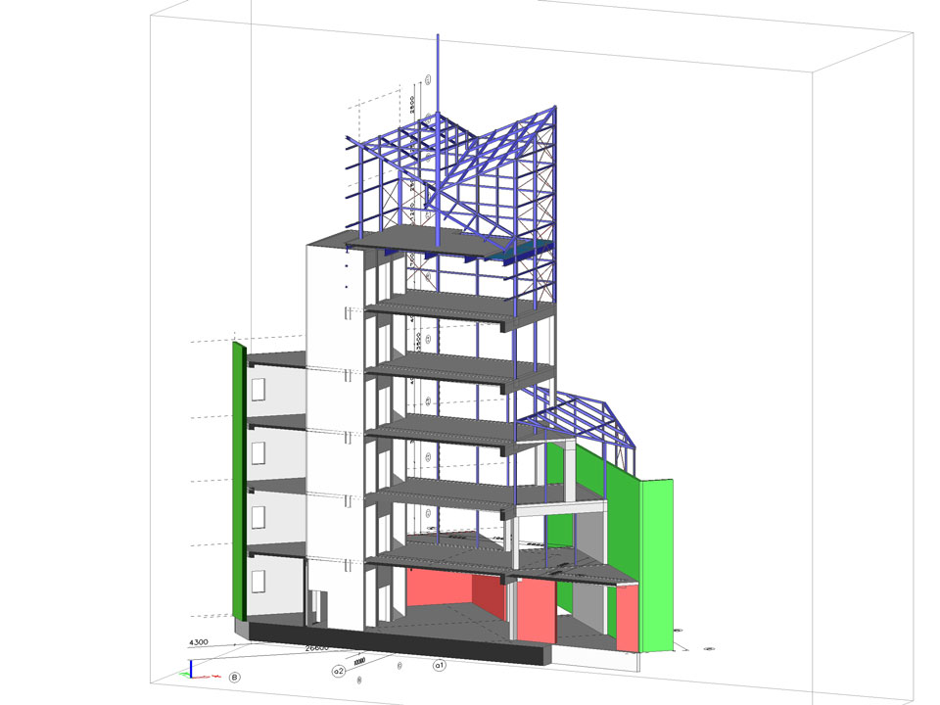Viewport: 940px width, 705px height.
Task: Click the 4300 dimension label
Action: (203, 643)
